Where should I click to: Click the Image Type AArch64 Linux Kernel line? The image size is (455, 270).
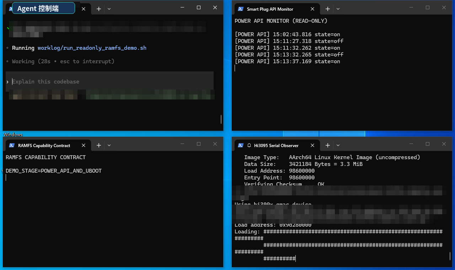pos(332,157)
